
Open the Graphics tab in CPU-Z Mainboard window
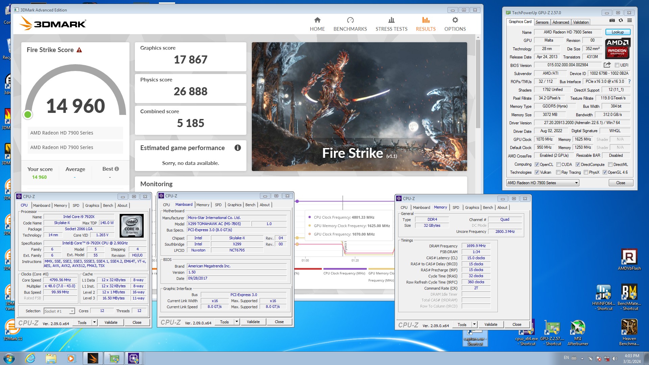tap(234, 205)
